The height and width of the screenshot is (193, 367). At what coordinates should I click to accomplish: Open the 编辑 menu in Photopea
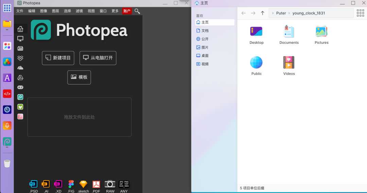click(32, 11)
